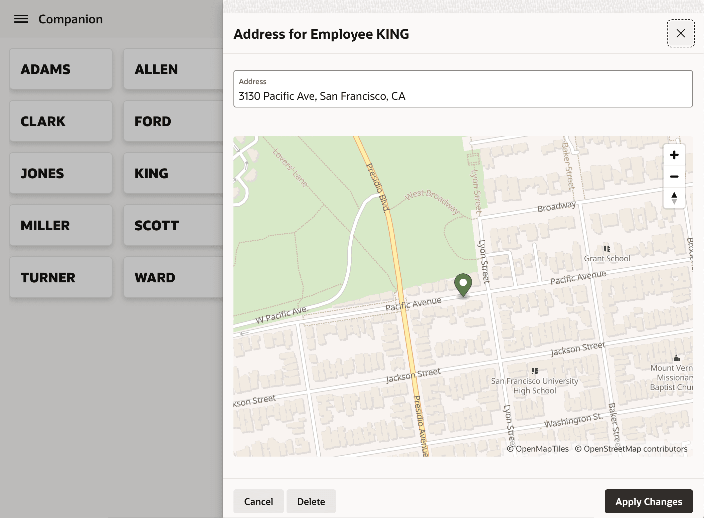Viewport: 704px width, 518px height.
Task: Open the WARD employee card
Action: 173,277
